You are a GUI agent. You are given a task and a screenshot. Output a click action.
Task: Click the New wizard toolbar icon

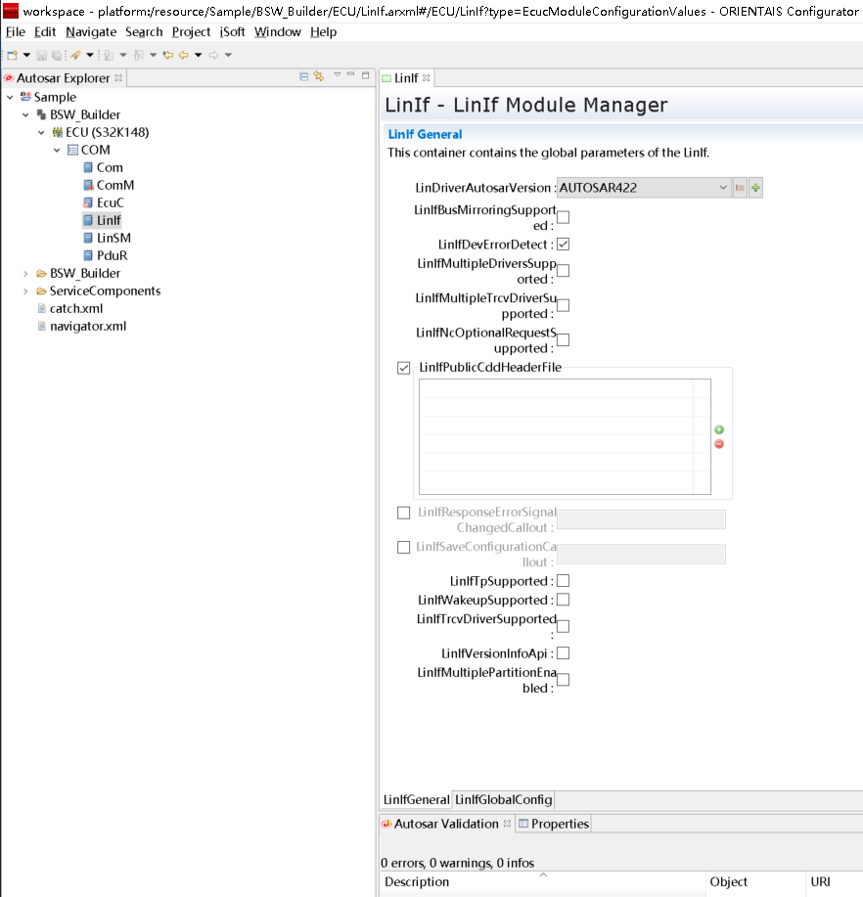click(x=12, y=55)
